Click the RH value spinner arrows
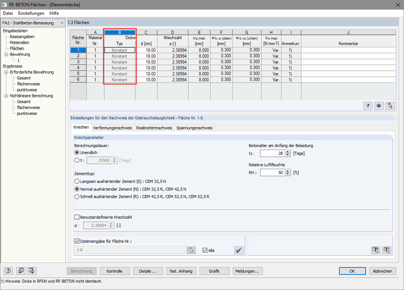This screenshot has height=290, width=404. 288,172
